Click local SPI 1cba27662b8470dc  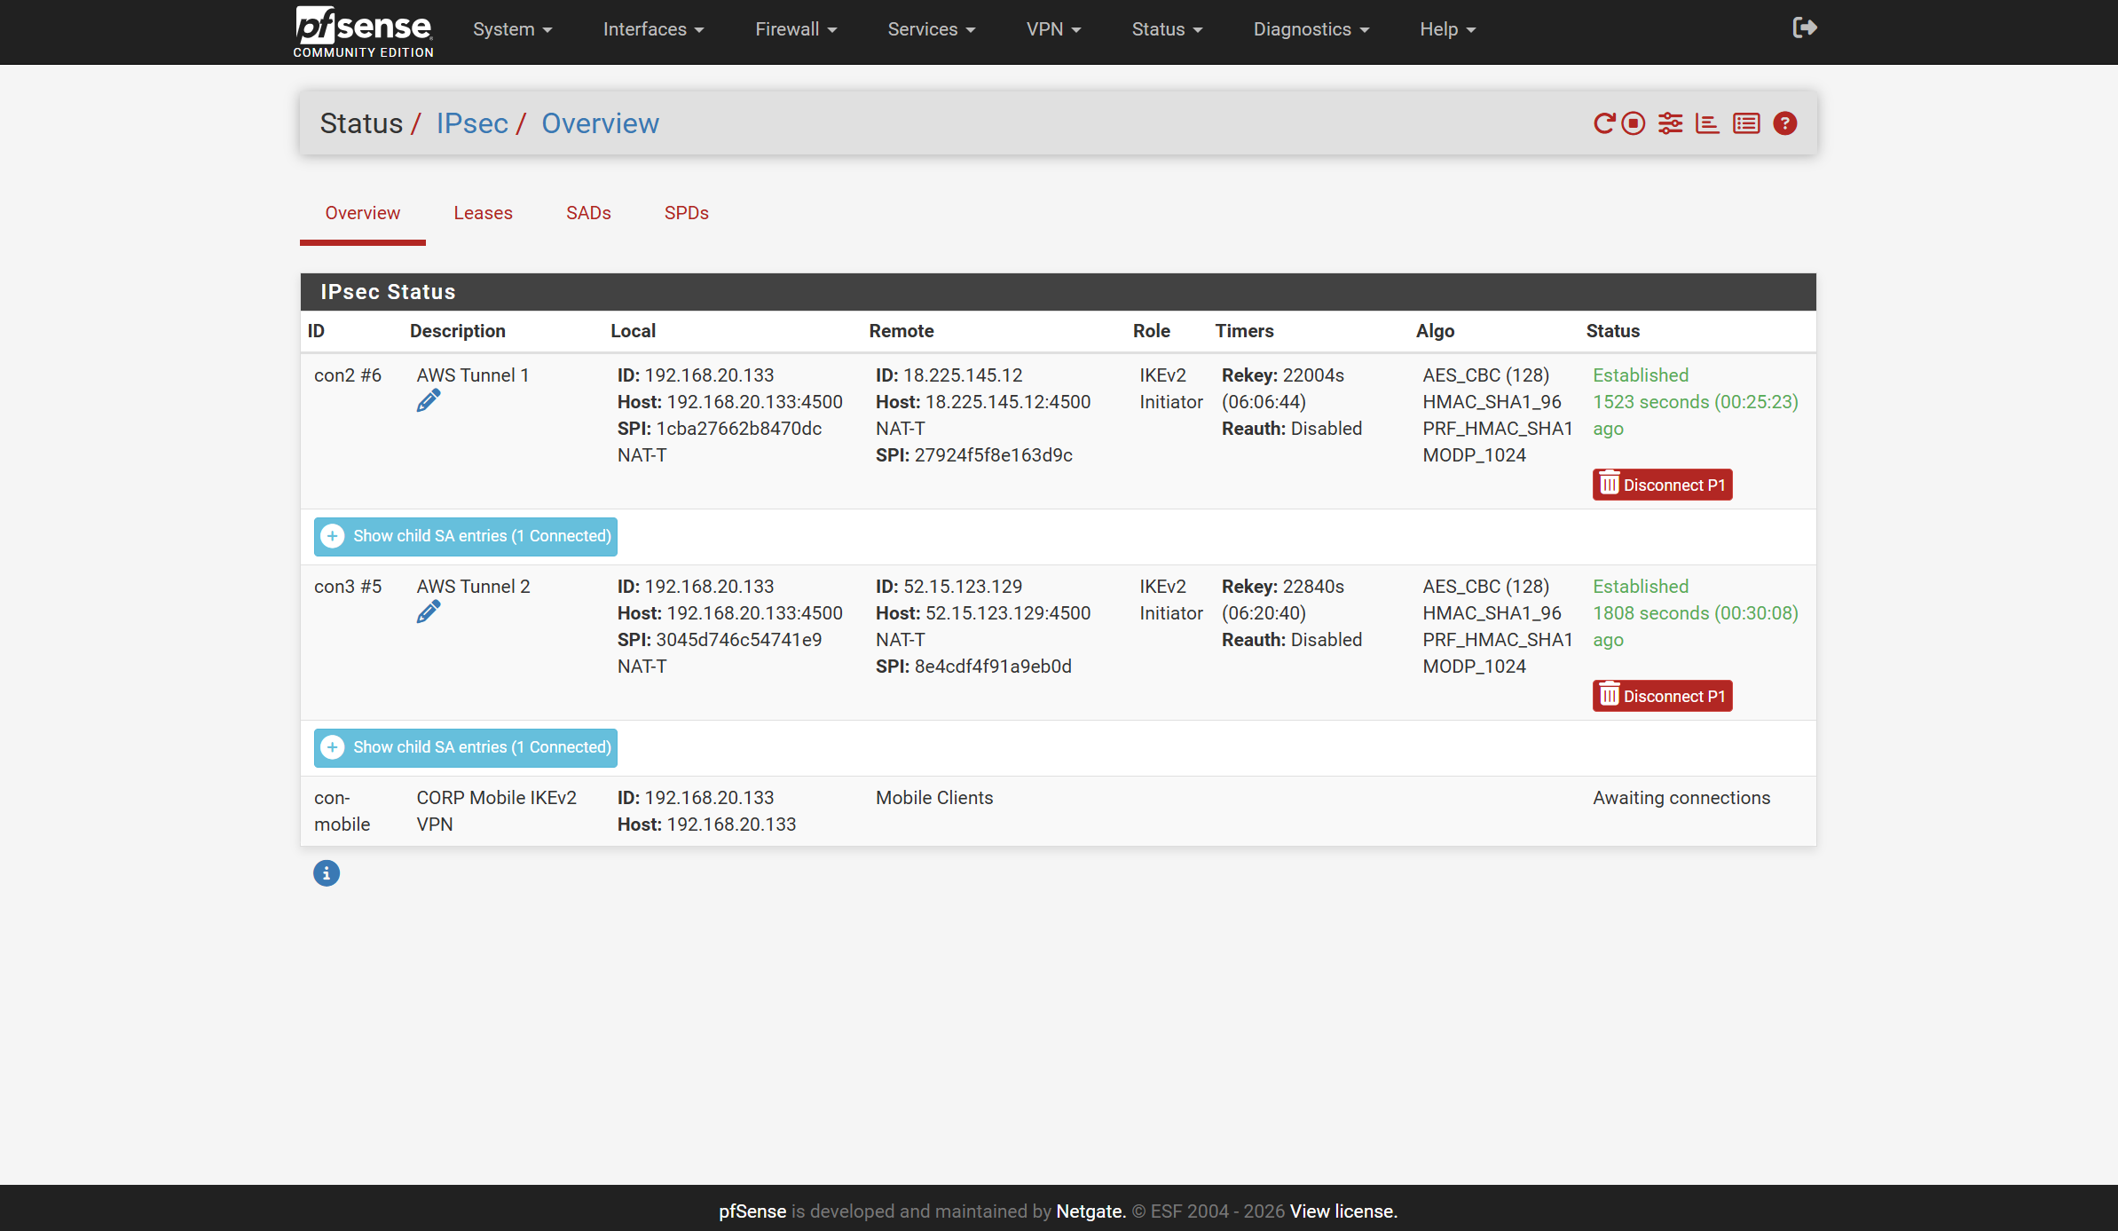(739, 429)
